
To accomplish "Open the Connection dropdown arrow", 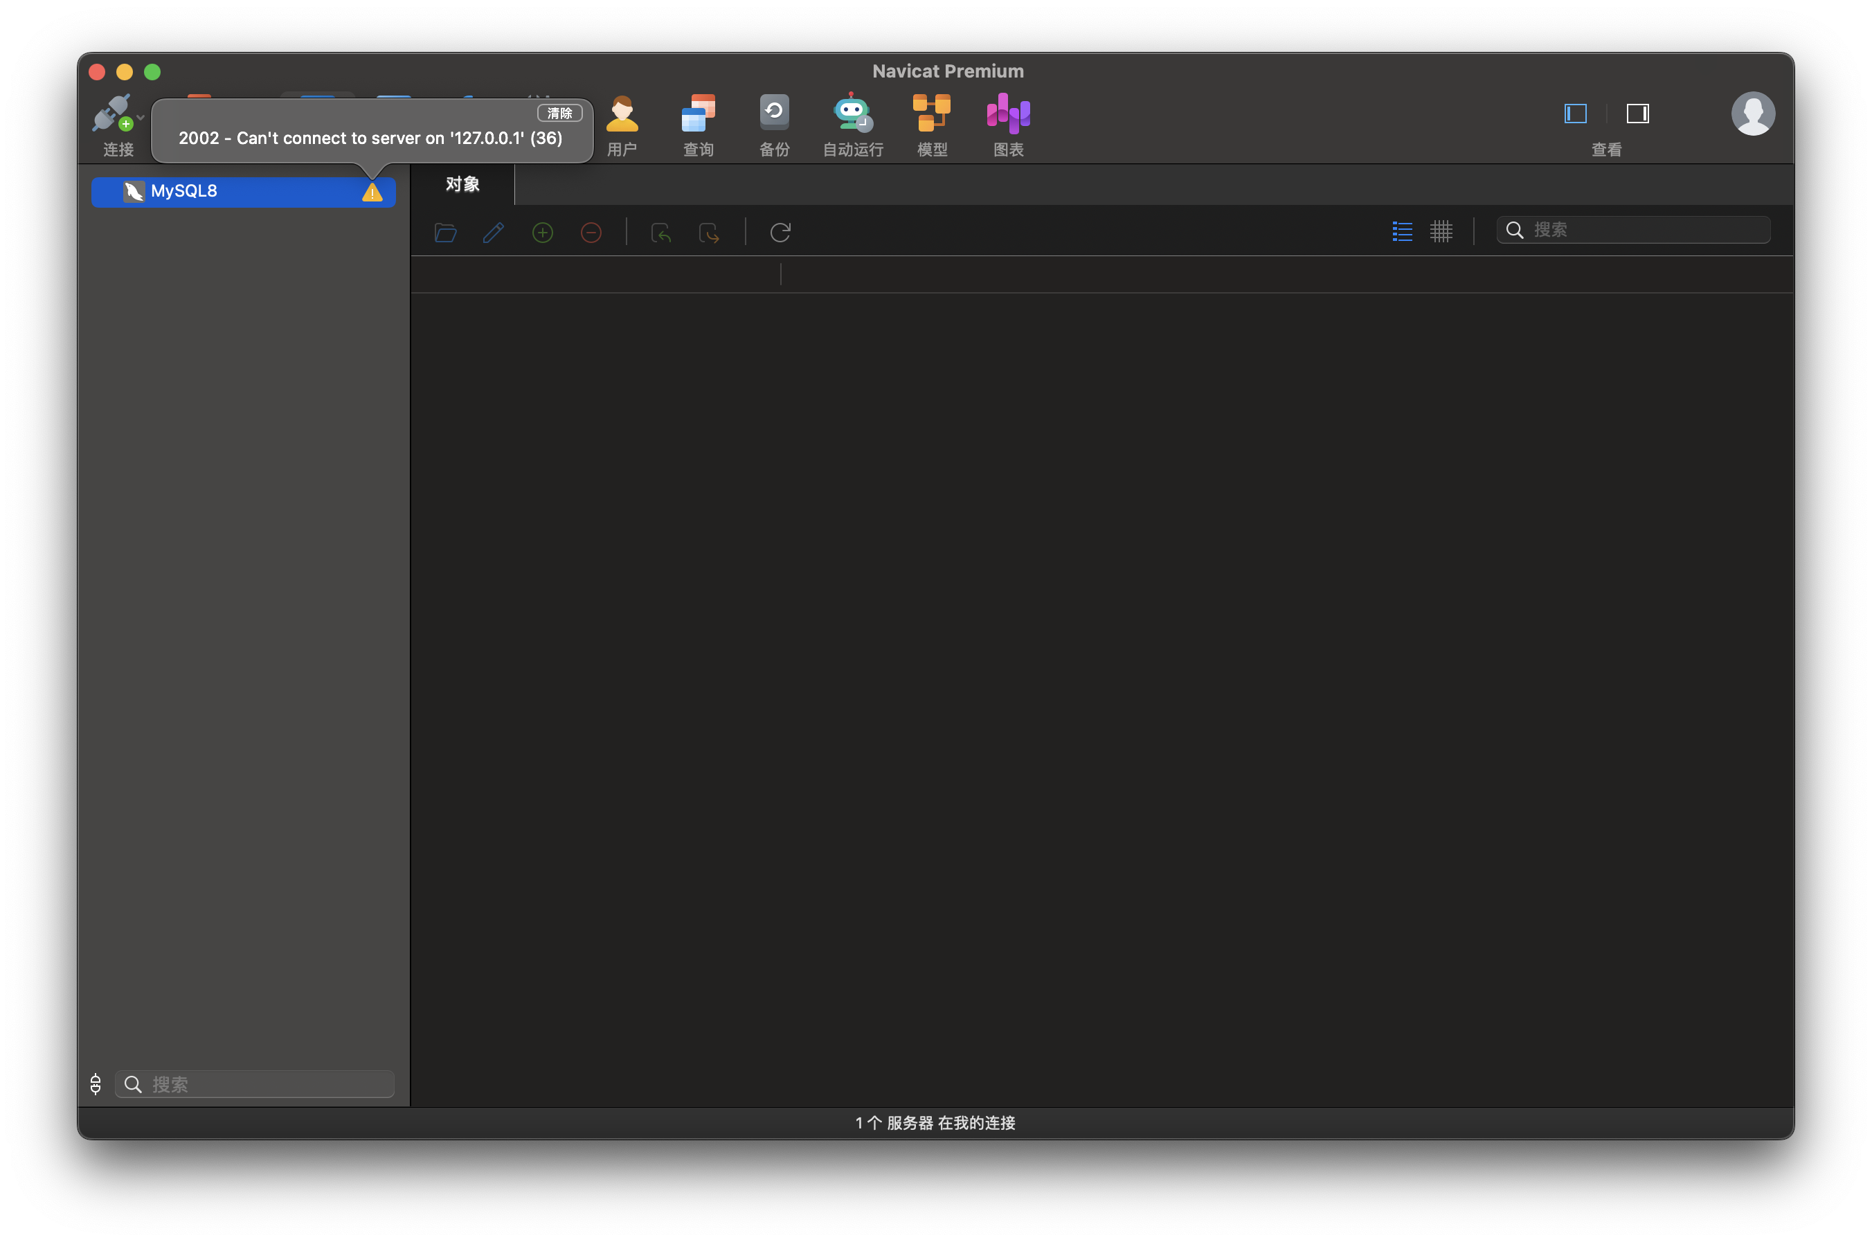I will (x=141, y=117).
